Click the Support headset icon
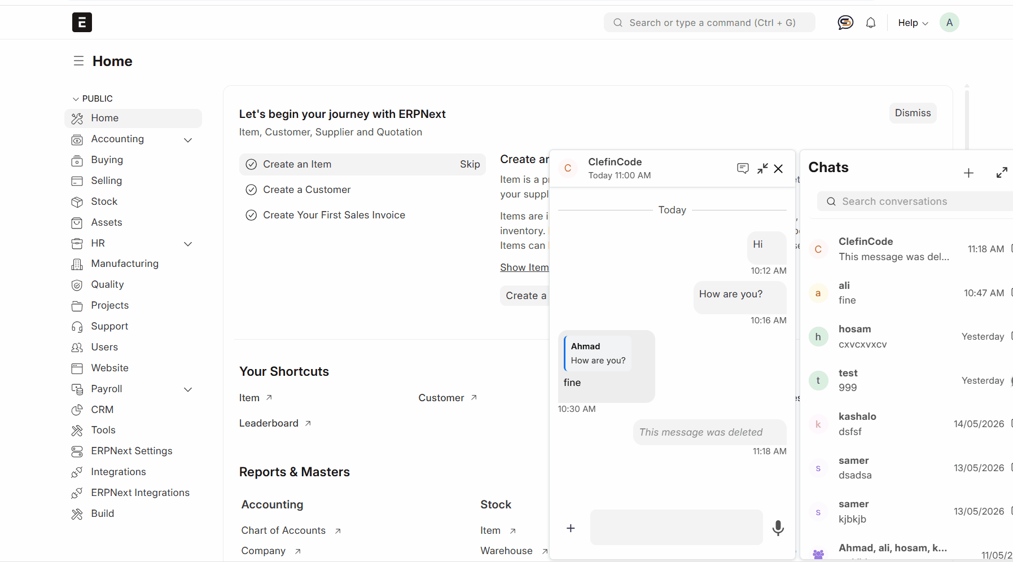The width and height of the screenshot is (1013, 562). tap(77, 327)
